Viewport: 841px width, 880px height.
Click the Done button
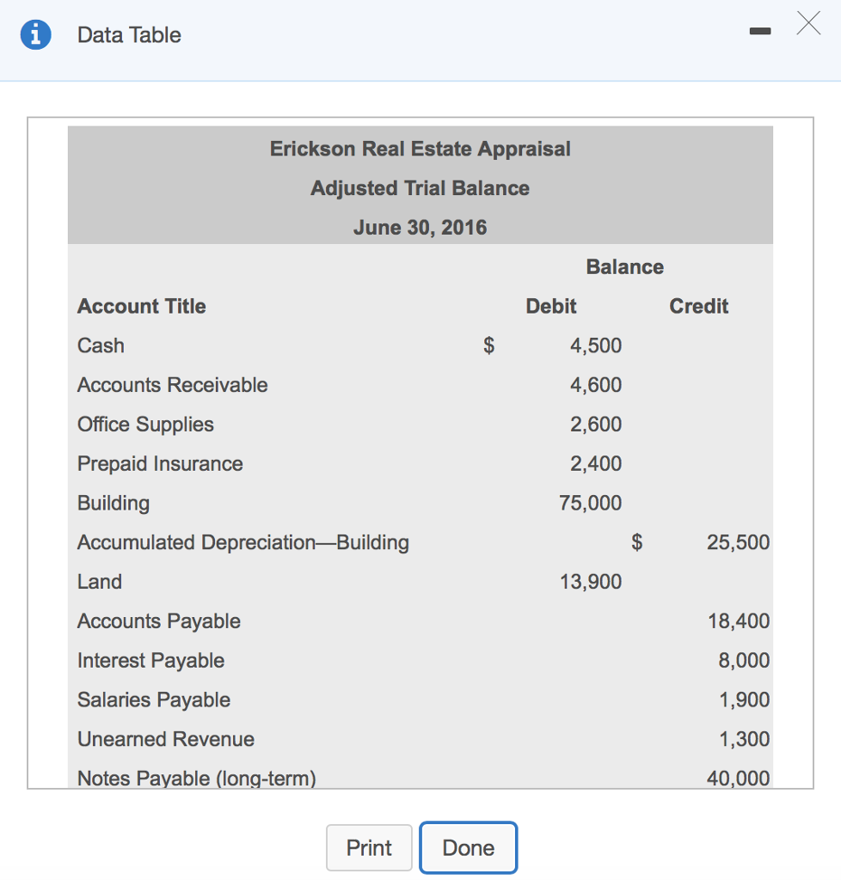pyautogui.click(x=468, y=847)
